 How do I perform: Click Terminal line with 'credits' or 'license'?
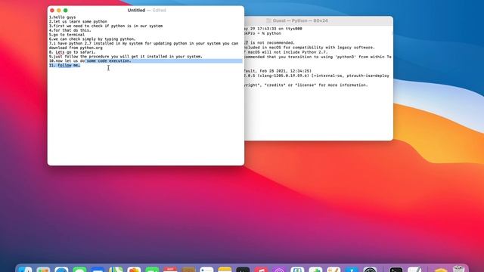[306, 85]
